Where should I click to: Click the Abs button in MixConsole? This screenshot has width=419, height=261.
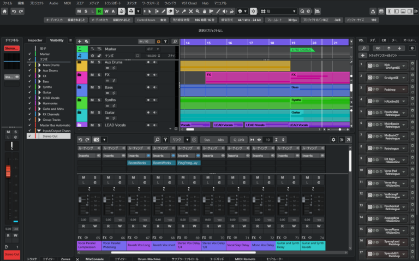(x=220, y=140)
